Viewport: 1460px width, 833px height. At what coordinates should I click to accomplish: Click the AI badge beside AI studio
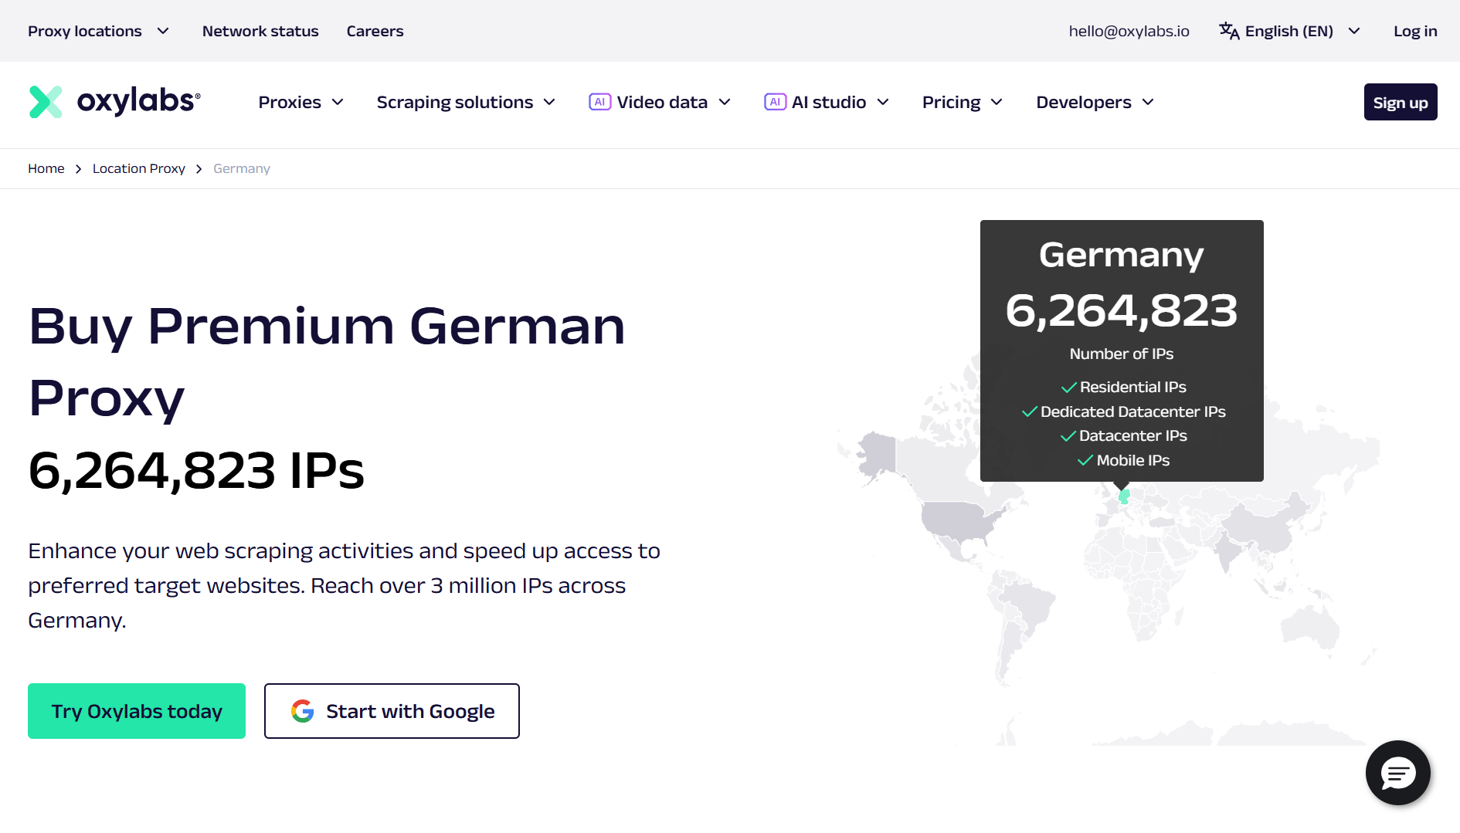click(x=776, y=102)
